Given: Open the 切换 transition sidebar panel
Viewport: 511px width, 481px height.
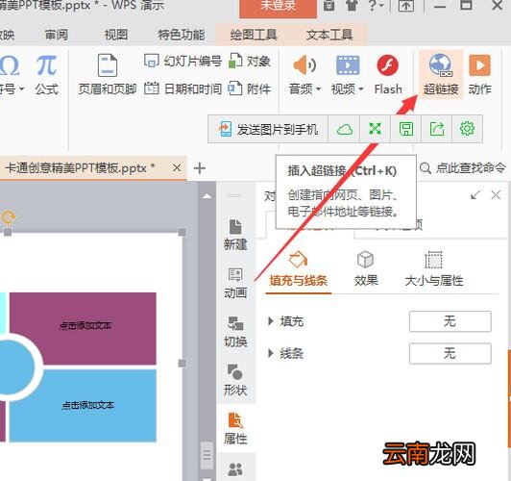Looking at the screenshot, I should tap(235, 332).
